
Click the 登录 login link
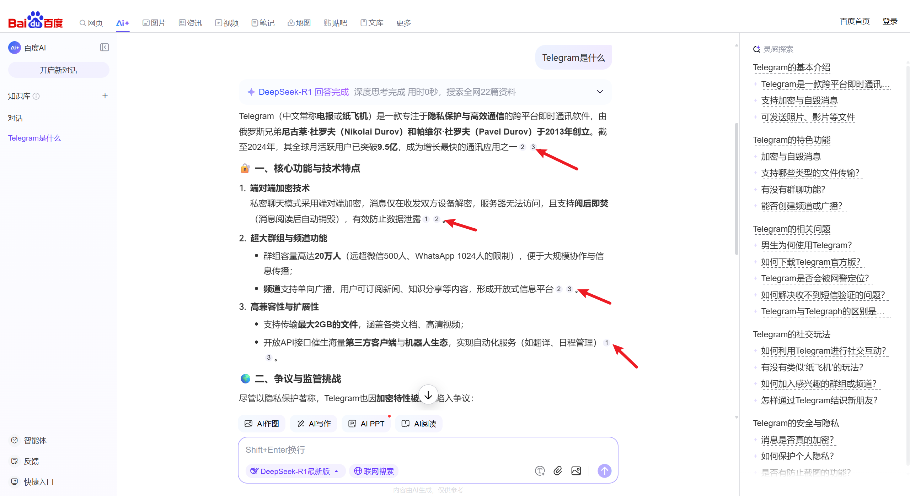(890, 21)
